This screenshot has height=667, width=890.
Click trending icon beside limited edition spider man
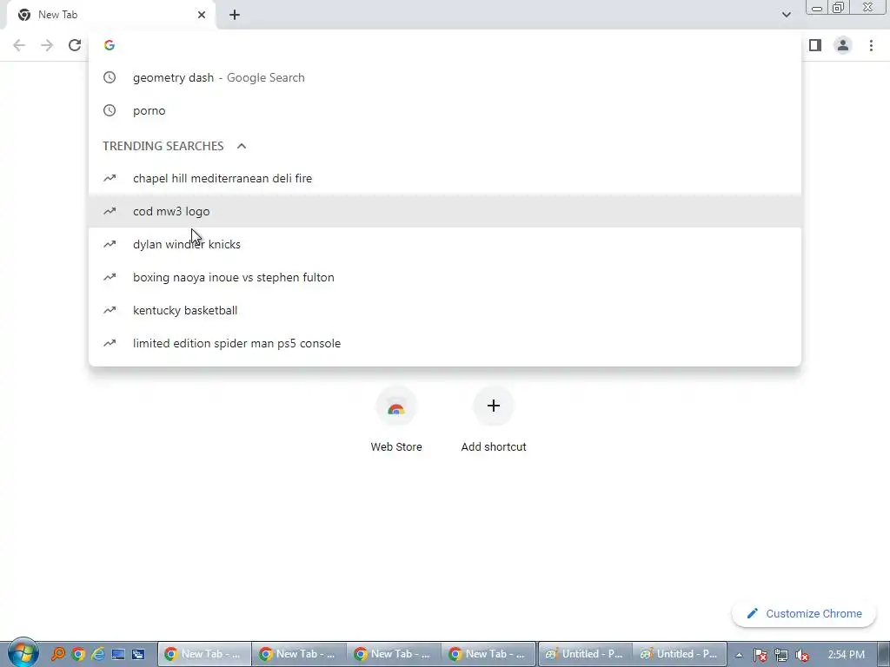click(110, 343)
